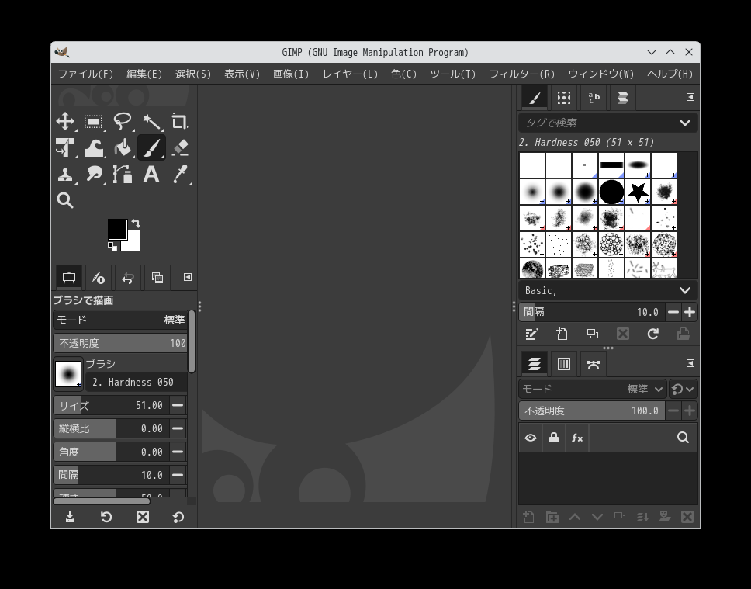Viewport: 751px width, 589px height.
Task: Save tool preset icon at bottom
Action: coord(70,517)
